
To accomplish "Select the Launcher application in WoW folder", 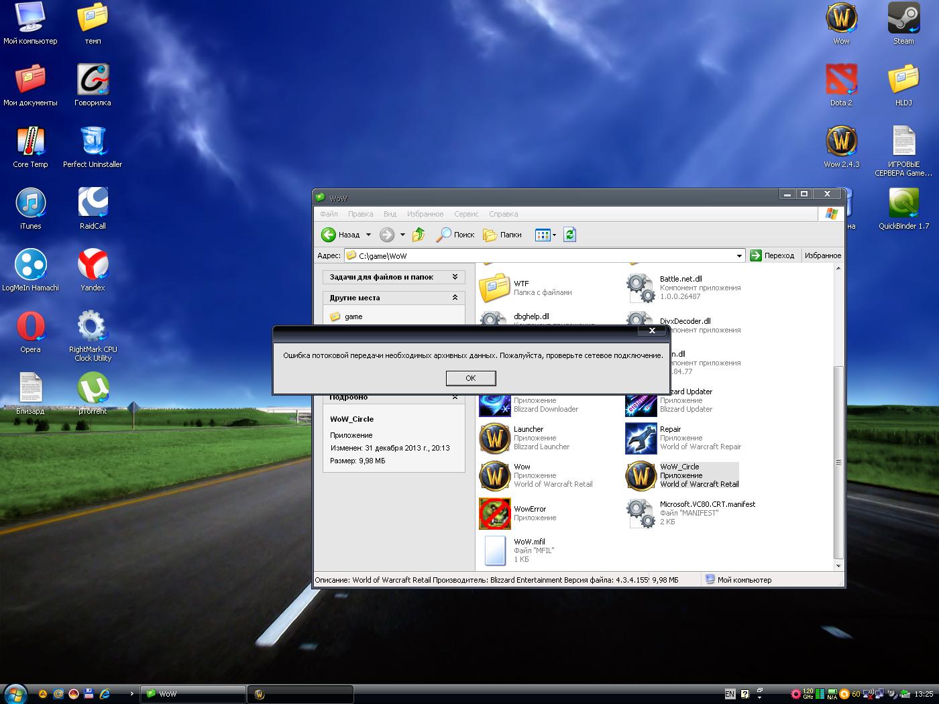I will 524,438.
